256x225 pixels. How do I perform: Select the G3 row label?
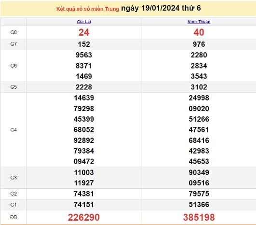(13, 178)
